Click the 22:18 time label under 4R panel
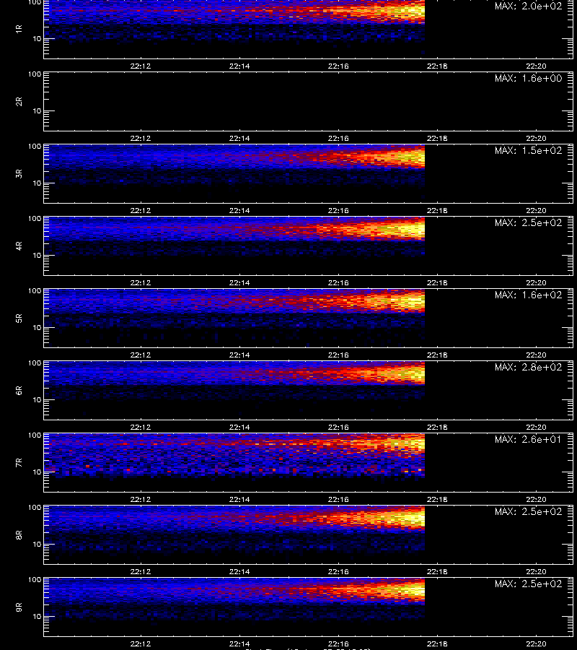Image resolution: width=577 pixels, height=650 pixels. pyautogui.click(x=438, y=282)
